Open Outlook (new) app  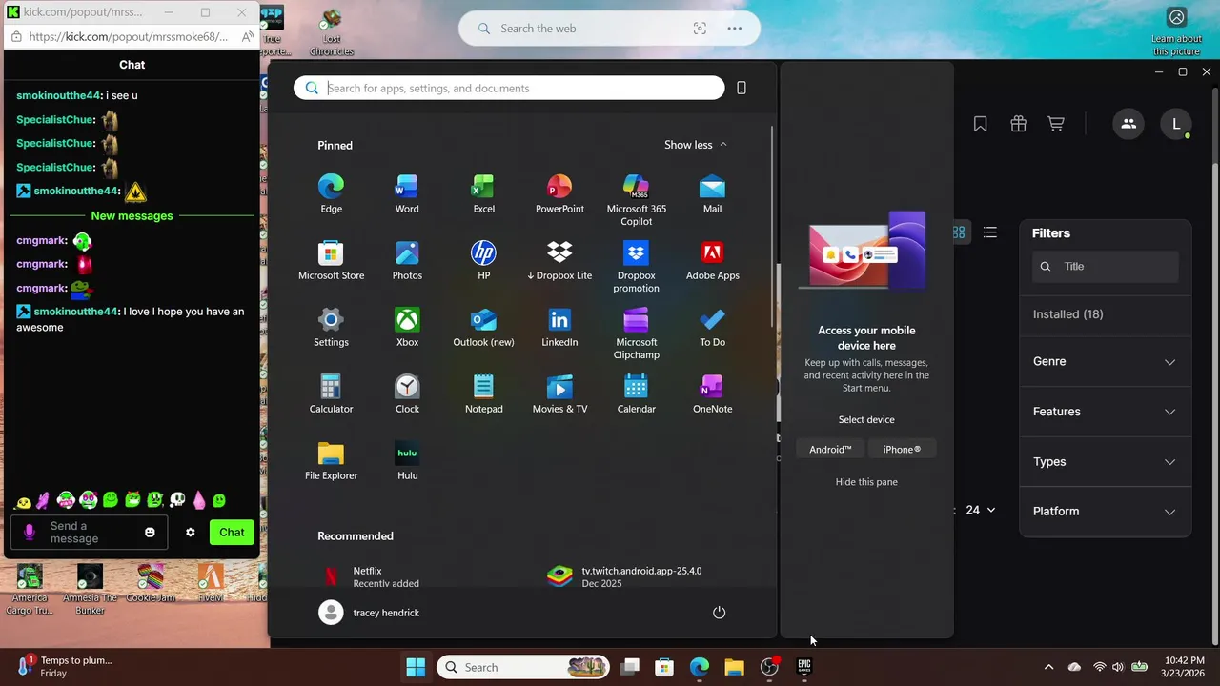[x=483, y=327]
